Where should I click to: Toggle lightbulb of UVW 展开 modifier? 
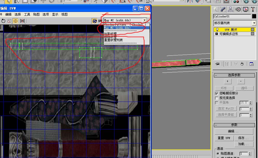(x=217, y=30)
